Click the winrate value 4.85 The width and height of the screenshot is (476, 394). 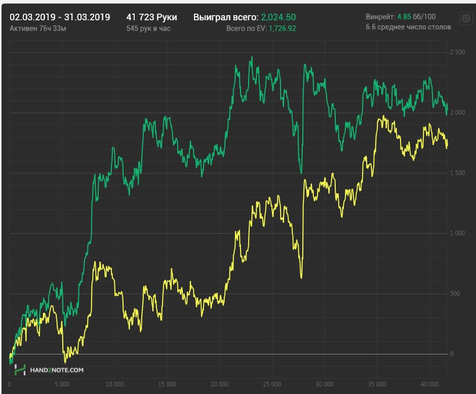[404, 17]
